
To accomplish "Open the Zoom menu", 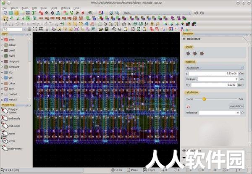I will click(25, 8).
